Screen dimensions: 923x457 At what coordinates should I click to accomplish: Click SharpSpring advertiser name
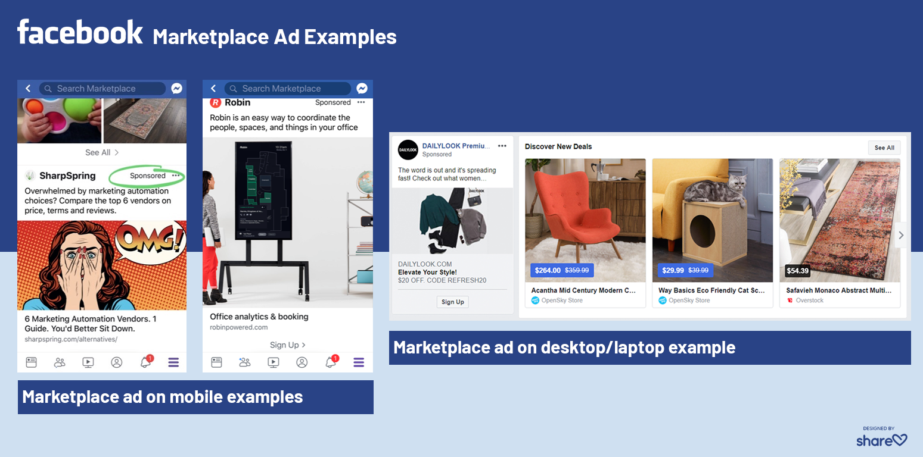point(67,176)
